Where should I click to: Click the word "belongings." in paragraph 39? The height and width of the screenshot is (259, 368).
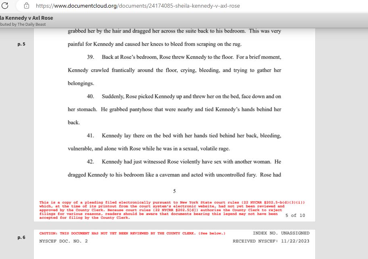coord(81,83)
